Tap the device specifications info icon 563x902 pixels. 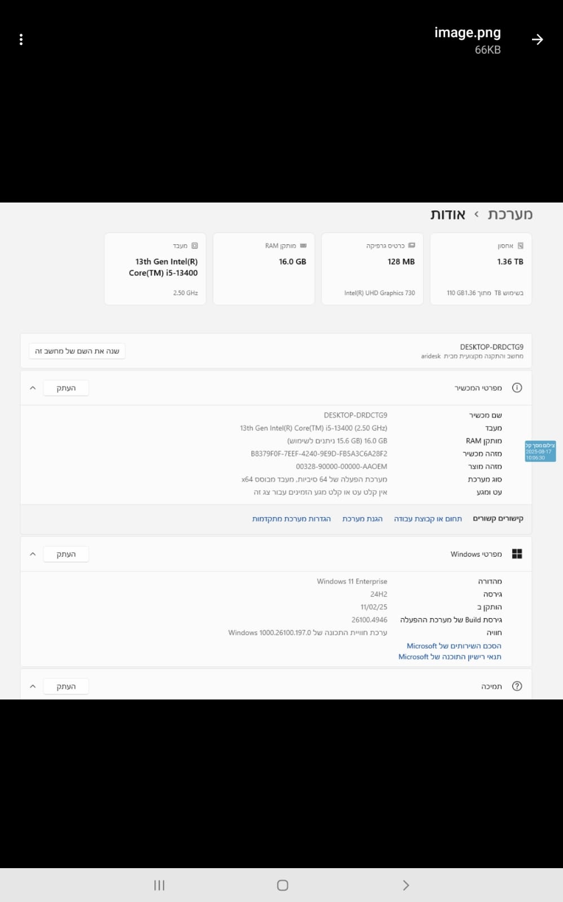point(517,388)
